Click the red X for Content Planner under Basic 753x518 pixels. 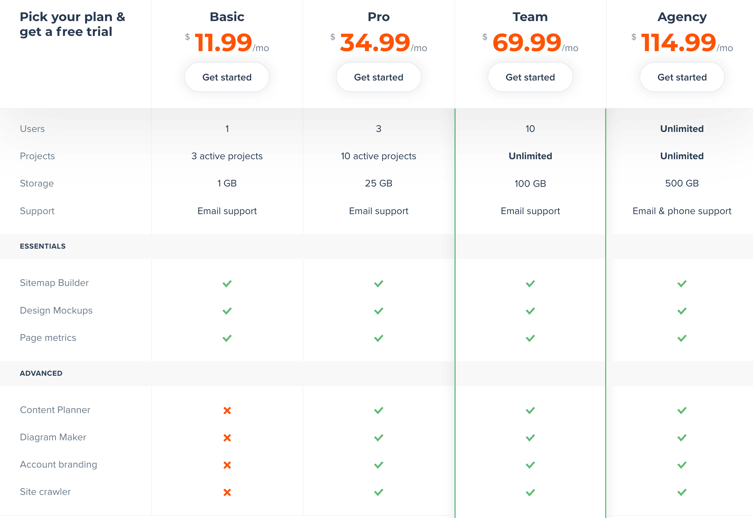point(227,410)
